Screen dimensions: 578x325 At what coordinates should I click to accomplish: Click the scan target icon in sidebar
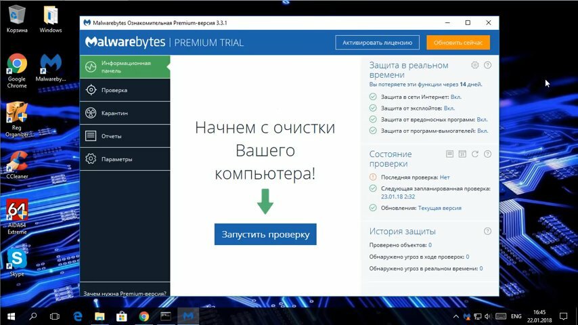point(91,89)
